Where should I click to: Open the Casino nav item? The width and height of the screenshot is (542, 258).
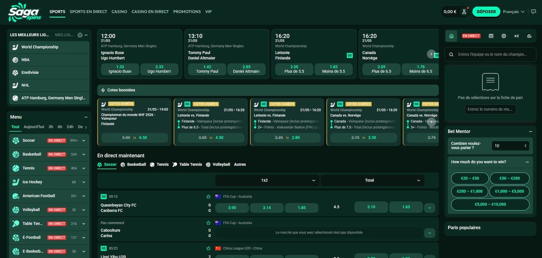(119, 12)
